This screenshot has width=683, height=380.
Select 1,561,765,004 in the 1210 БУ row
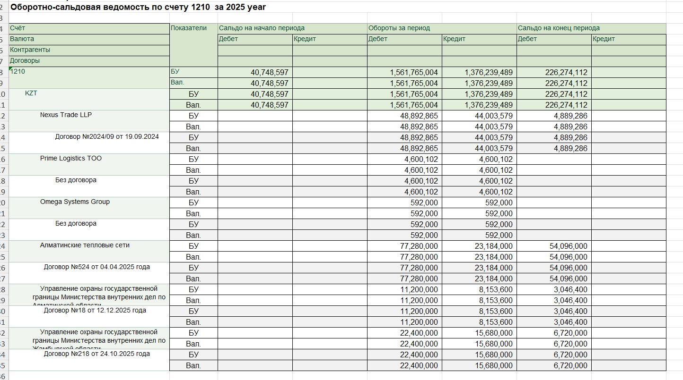[404, 72]
